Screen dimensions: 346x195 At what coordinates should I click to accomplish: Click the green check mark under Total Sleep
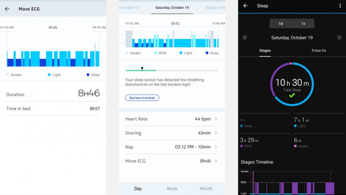[292, 95]
